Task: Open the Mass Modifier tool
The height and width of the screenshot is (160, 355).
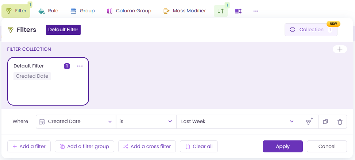Action: (x=185, y=11)
